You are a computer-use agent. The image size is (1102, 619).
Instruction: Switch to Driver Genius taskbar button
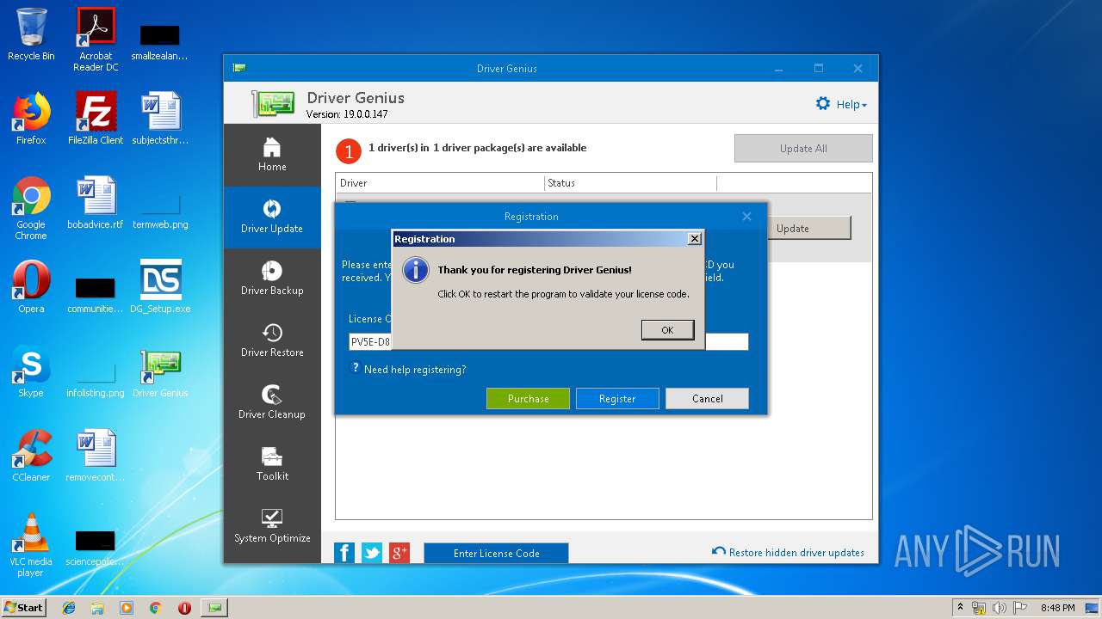[x=214, y=608]
